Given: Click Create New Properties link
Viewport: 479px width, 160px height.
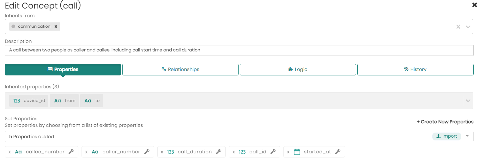Looking at the screenshot, I should point(445,122).
